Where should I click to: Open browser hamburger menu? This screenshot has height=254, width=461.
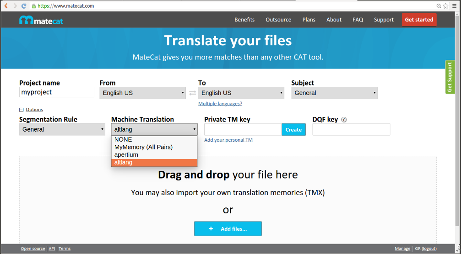[455, 5]
